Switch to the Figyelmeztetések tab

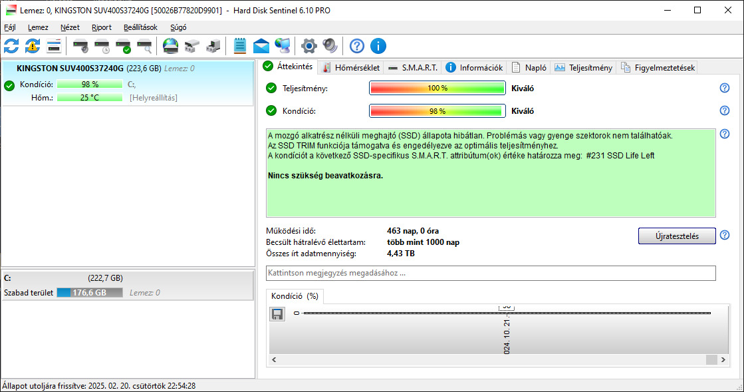658,67
